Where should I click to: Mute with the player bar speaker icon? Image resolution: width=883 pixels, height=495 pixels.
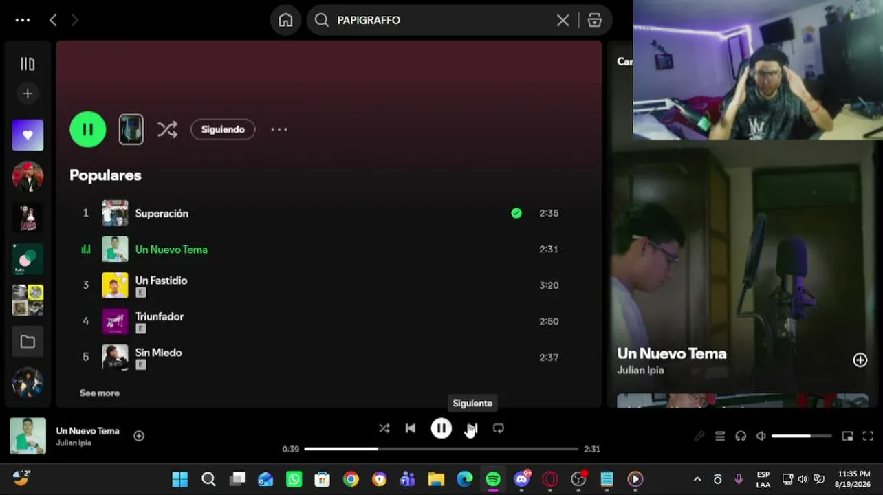click(761, 436)
